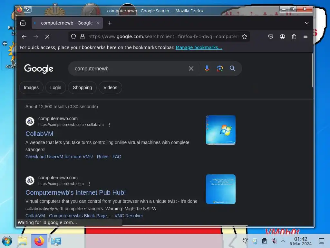The image size is (330, 248).
Task: Open the clipboard tray icon
Action: click(x=264, y=241)
